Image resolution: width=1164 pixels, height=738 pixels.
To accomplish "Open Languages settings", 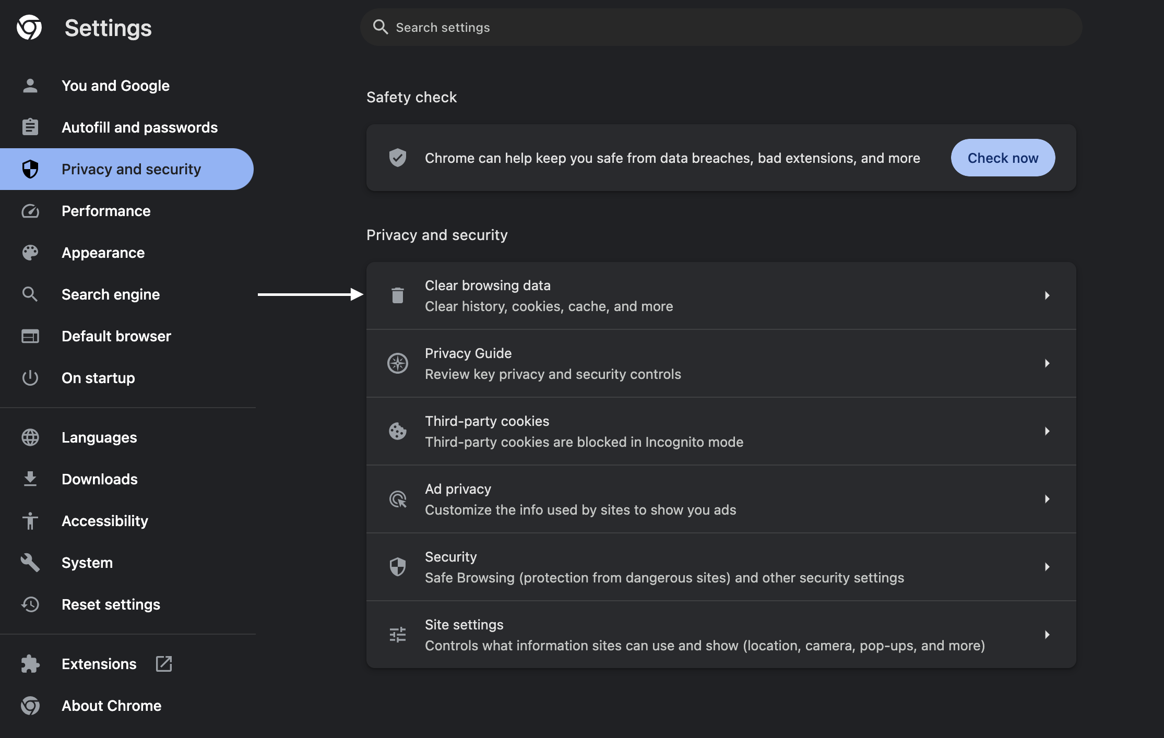I will (x=126, y=437).
